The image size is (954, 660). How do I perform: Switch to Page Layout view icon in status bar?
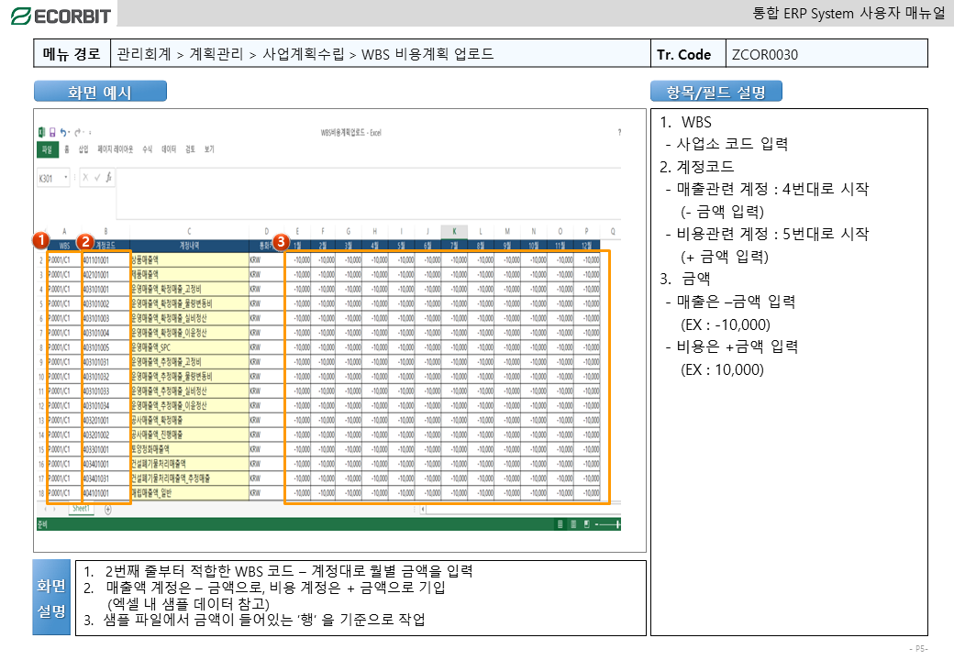(573, 523)
